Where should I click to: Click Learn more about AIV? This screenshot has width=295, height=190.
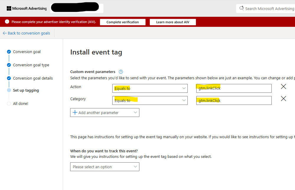click(x=173, y=22)
